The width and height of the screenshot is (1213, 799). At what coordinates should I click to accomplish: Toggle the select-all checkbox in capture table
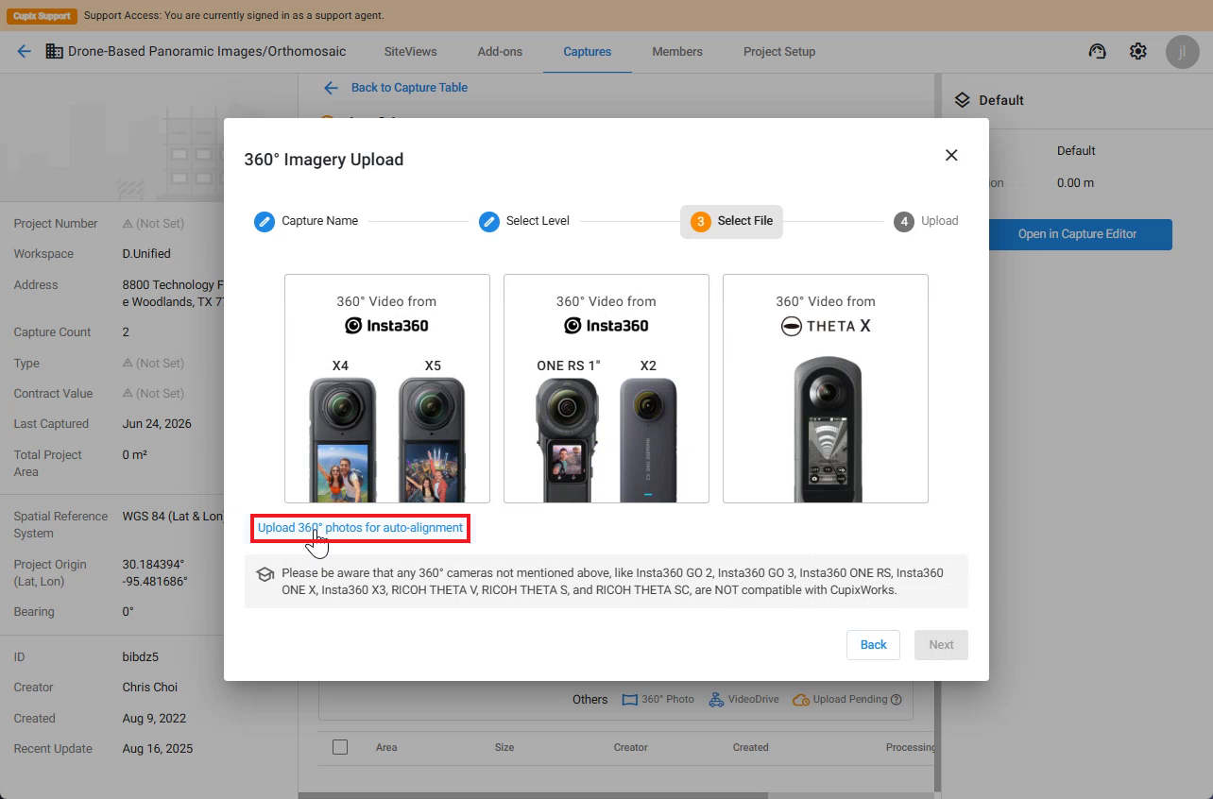(340, 747)
